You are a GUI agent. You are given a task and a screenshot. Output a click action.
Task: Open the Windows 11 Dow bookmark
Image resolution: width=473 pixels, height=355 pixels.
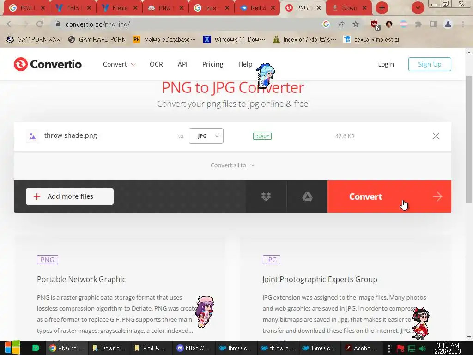(x=234, y=40)
